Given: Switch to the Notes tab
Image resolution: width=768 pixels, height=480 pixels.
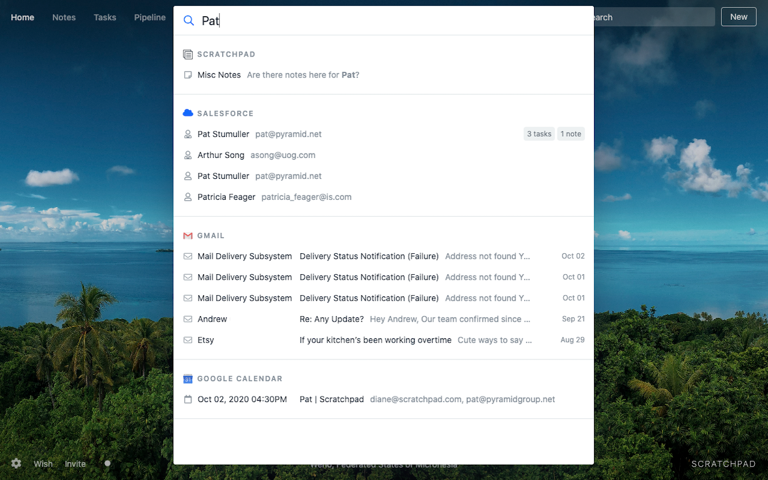Looking at the screenshot, I should pyautogui.click(x=64, y=17).
